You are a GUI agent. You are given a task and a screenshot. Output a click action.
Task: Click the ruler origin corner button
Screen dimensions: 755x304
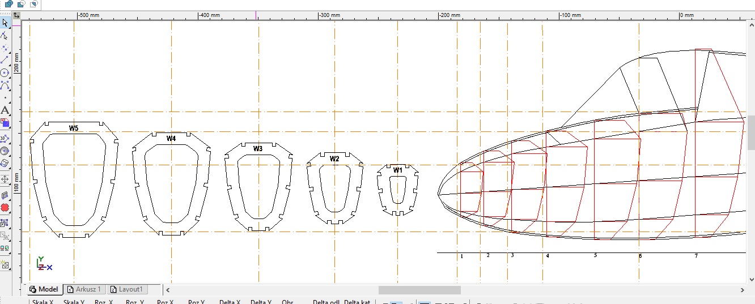tap(17, 16)
